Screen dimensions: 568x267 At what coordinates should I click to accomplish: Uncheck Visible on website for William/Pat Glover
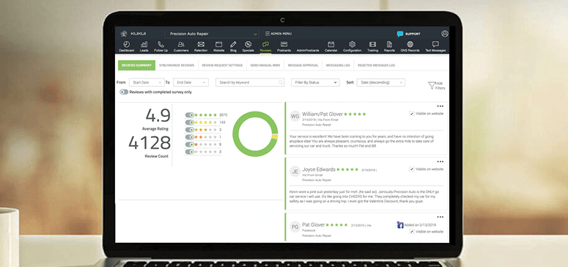411,114
